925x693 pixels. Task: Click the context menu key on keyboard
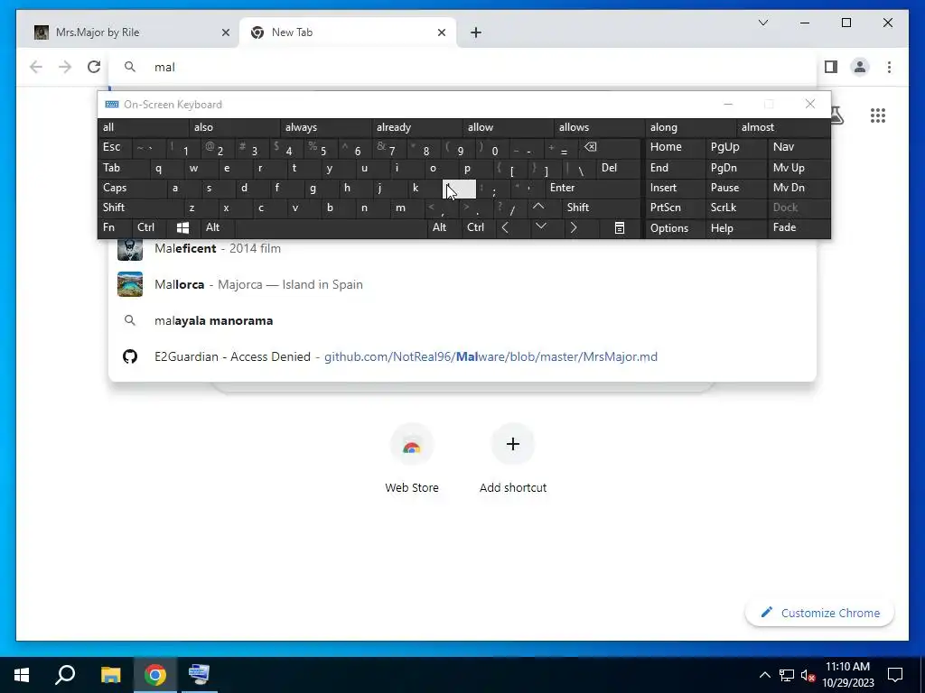pyautogui.click(x=620, y=227)
